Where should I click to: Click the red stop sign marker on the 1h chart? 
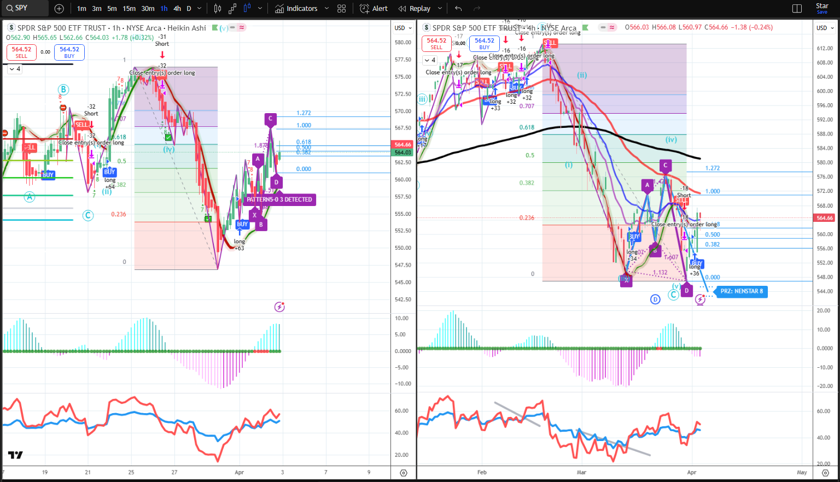[x=63, y=108]
